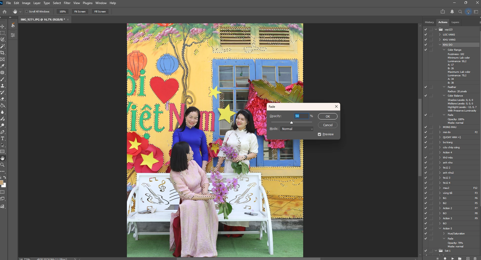Click the Fade opacity slider handle

coord(292,123)
